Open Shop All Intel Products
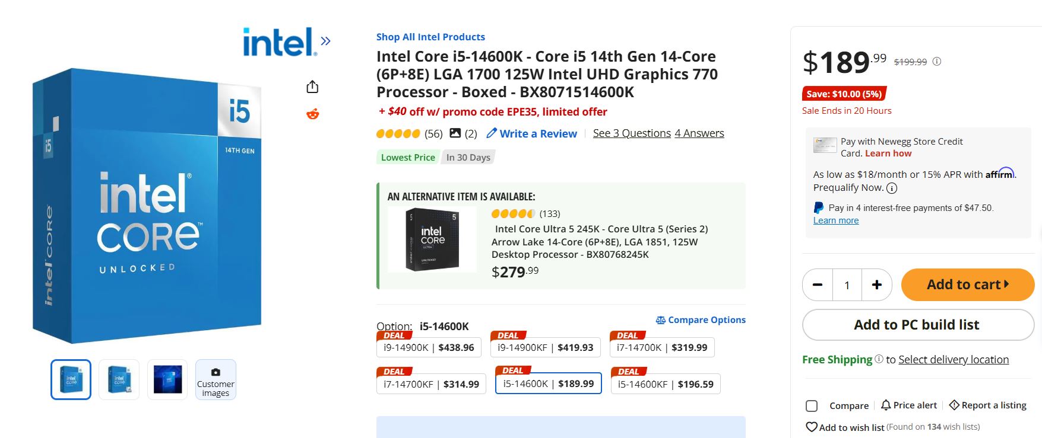This screenshot has width=1042, height=438. click(x=430, y=37)
